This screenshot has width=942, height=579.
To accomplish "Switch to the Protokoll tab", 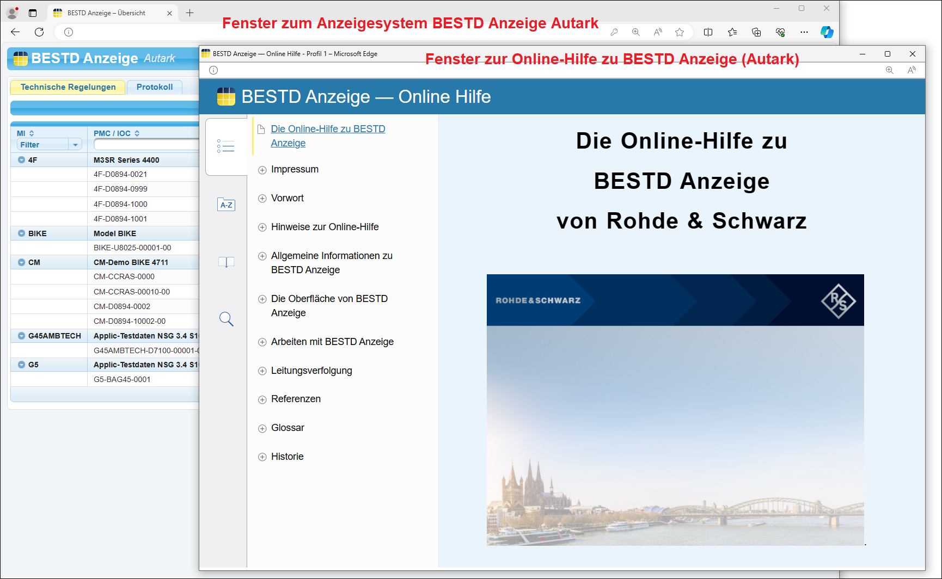I will click(155, 87).
